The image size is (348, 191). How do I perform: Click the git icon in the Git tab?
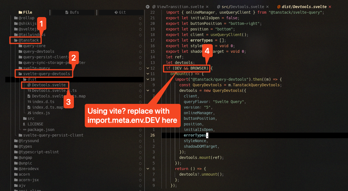click(116, 12)
